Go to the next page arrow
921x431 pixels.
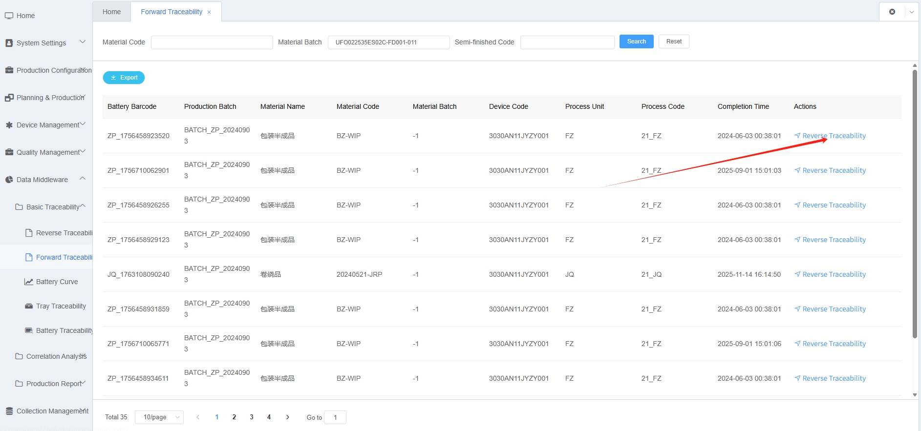coord(288,417)
